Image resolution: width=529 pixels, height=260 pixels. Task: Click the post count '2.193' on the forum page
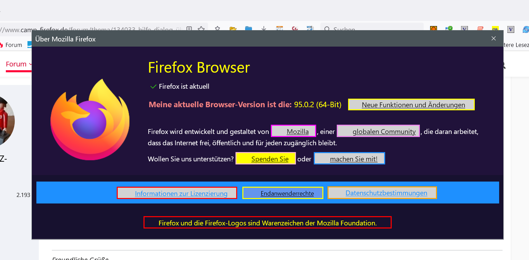coord(23,195)
